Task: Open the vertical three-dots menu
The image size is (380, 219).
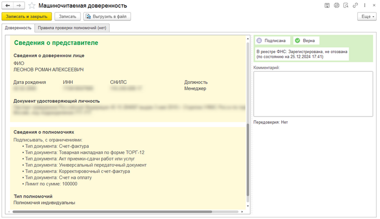Action: click(363, 5)
